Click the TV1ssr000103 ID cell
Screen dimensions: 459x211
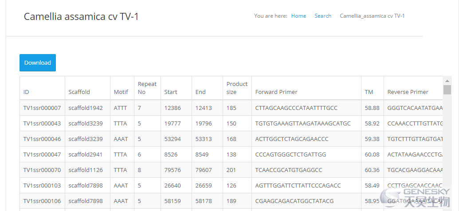coord(43,186)
